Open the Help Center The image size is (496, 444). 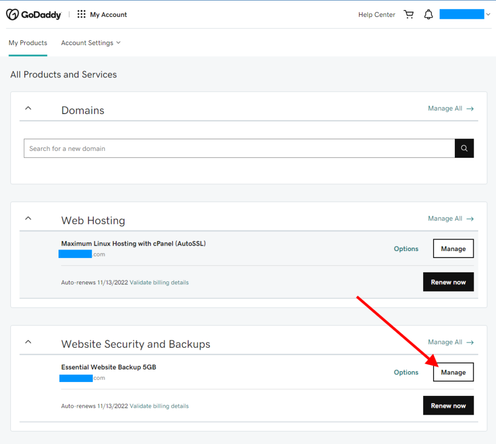[x=376, y=14]
